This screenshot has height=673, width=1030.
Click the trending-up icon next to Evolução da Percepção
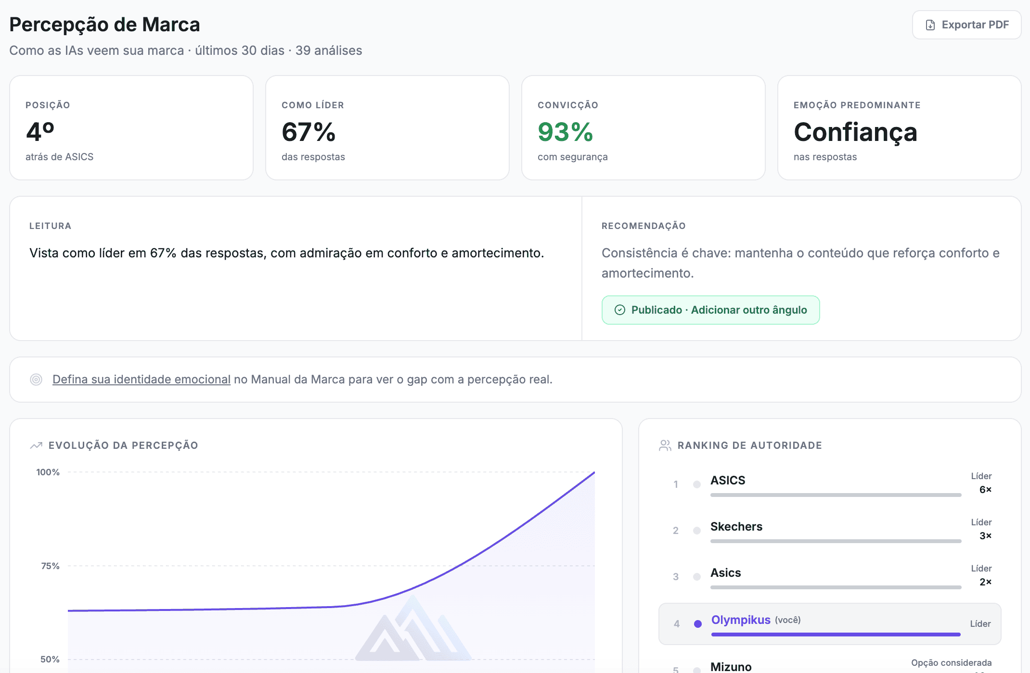[36, 445]
